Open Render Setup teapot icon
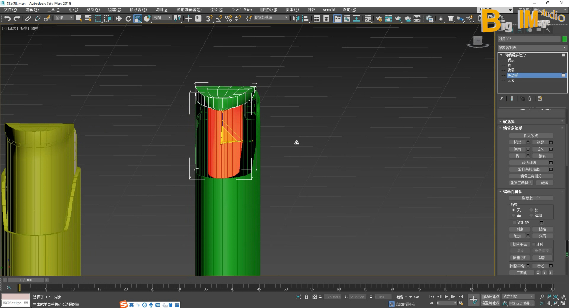 point(379,19)
